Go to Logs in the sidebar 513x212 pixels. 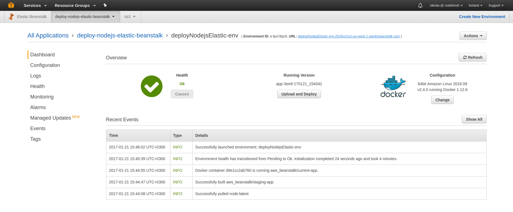(x=36, y=76)
